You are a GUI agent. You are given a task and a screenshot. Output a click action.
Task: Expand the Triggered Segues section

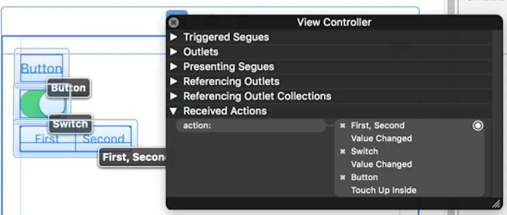click(x=174, y=37)
